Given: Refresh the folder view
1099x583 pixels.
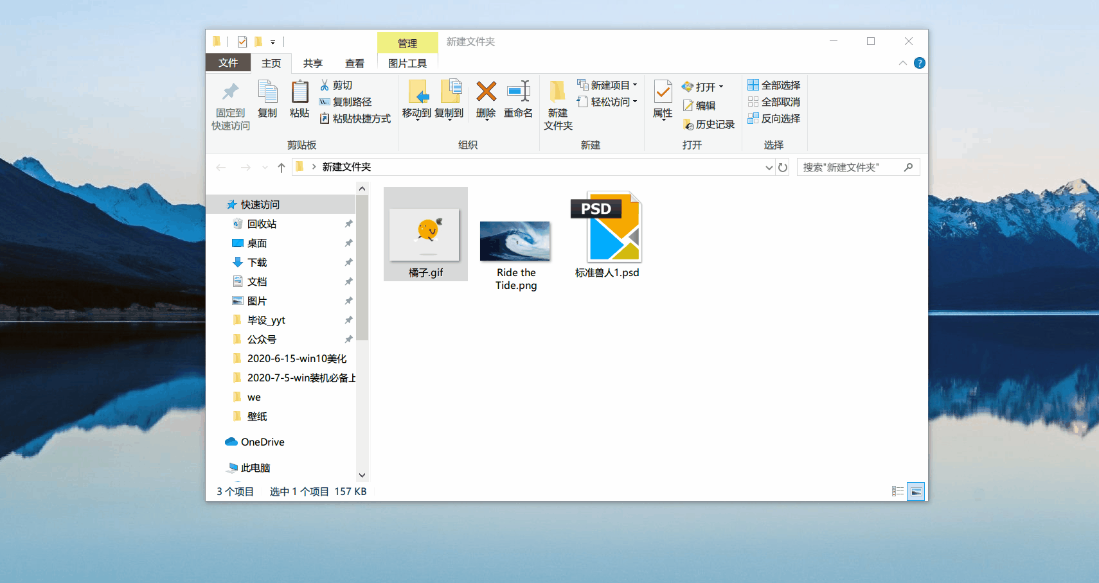Looking at the screenshot, I should point(782,167).
